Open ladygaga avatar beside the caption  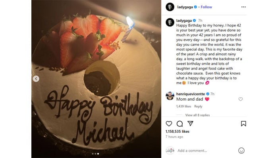(170, 22)
